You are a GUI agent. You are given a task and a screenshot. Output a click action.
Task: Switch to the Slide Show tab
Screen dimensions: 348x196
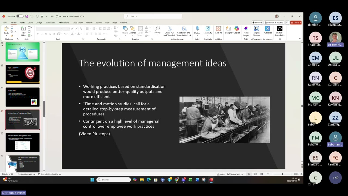click(x=77, y=23)
